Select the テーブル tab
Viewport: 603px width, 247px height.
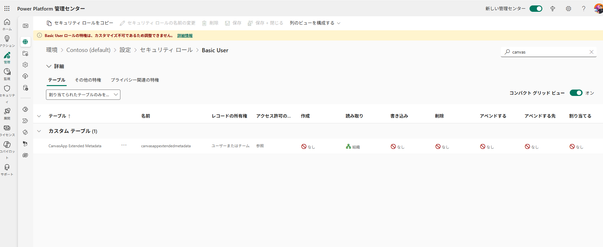point(57,80)
